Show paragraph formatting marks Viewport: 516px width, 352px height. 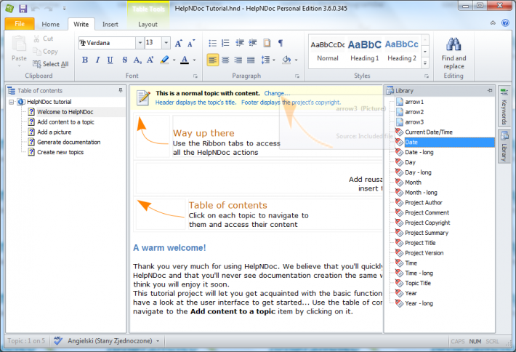(281, 44)
